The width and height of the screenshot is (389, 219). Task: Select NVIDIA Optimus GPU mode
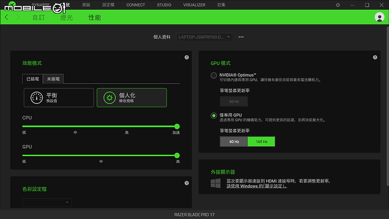pos(213,75)
